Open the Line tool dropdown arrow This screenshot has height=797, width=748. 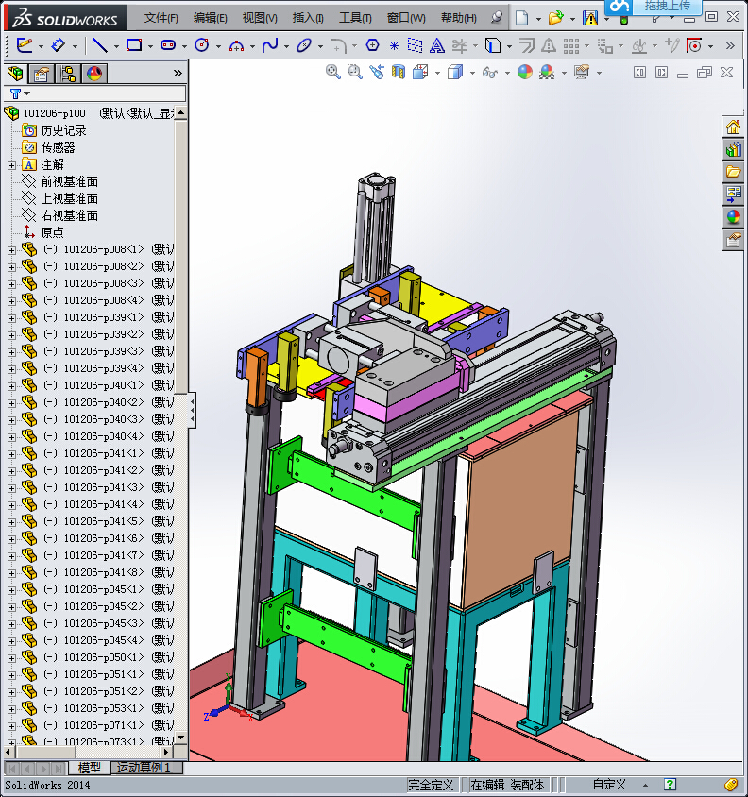pyautogui.click(x=116, y=46)
